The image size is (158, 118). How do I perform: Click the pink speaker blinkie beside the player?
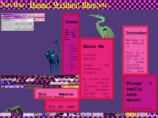pos(39,15)
